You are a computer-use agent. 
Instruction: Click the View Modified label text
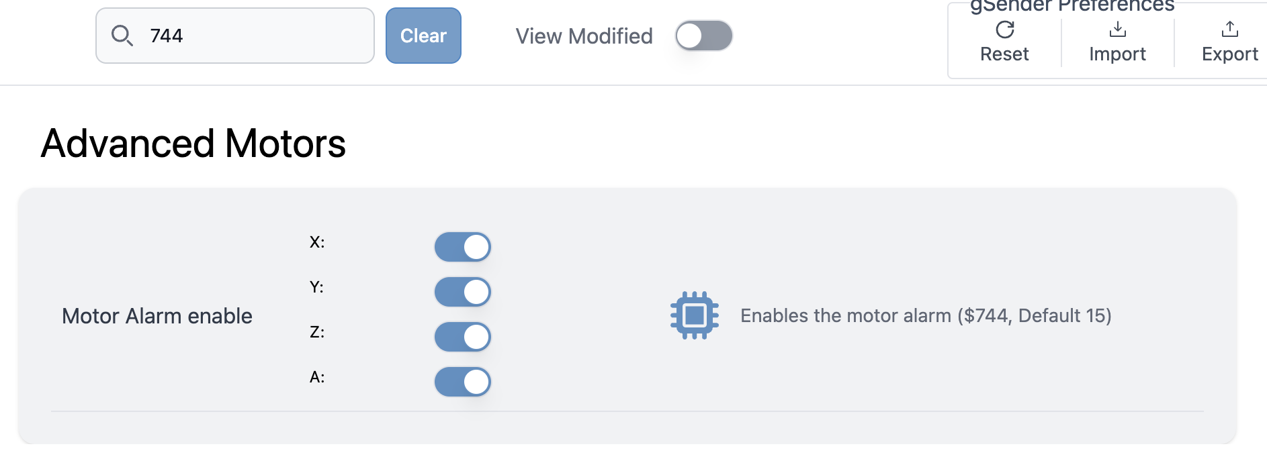(x=584, y=36)
